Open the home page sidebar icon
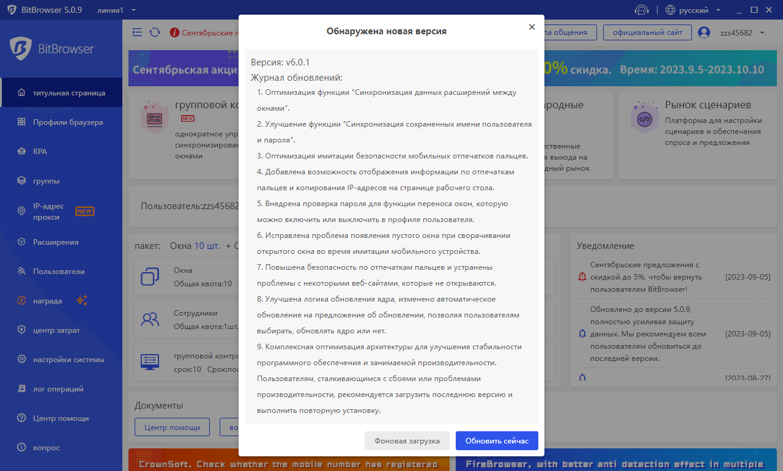 21,93
